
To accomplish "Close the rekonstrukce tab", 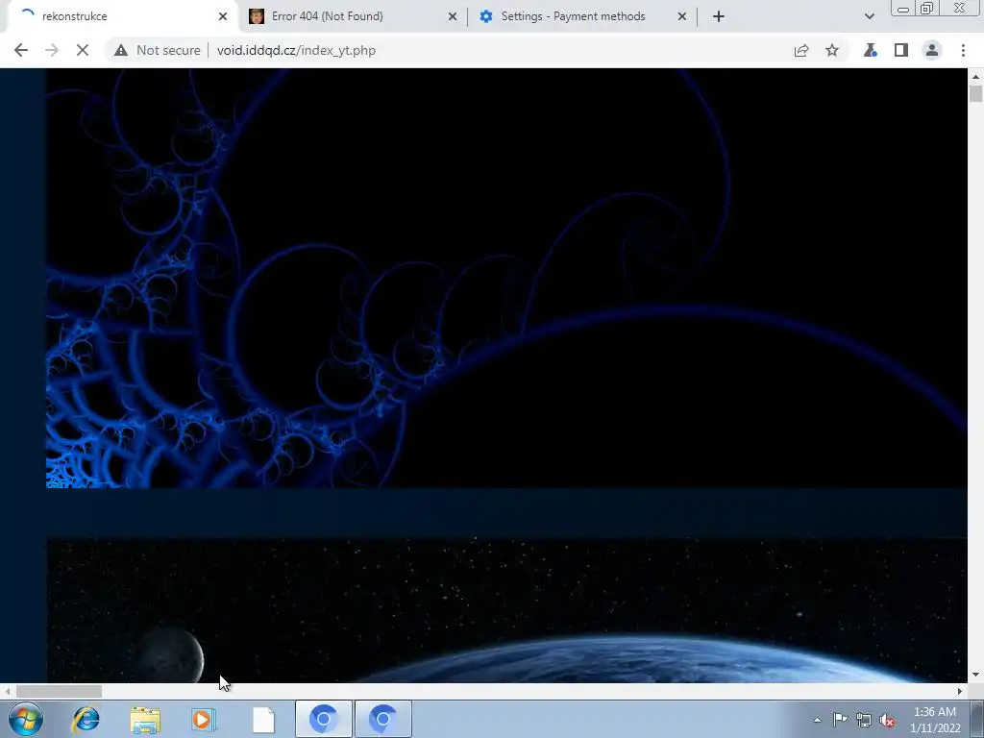I will coord(223,16).
